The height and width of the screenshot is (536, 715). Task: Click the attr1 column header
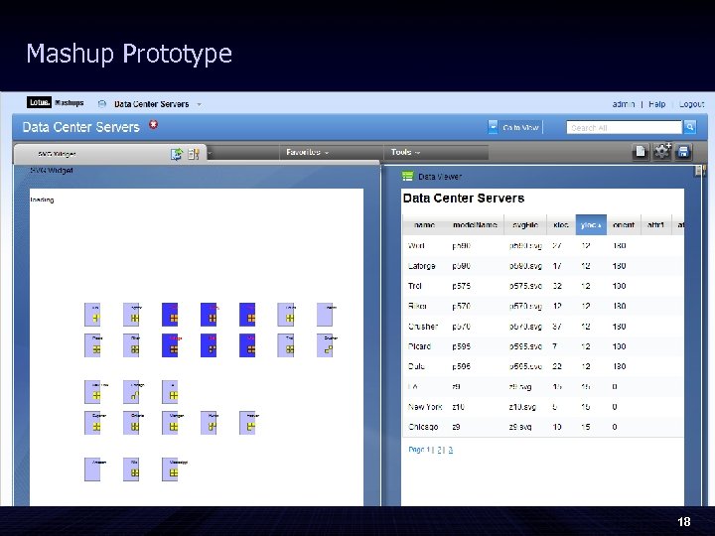coord(655,224)
